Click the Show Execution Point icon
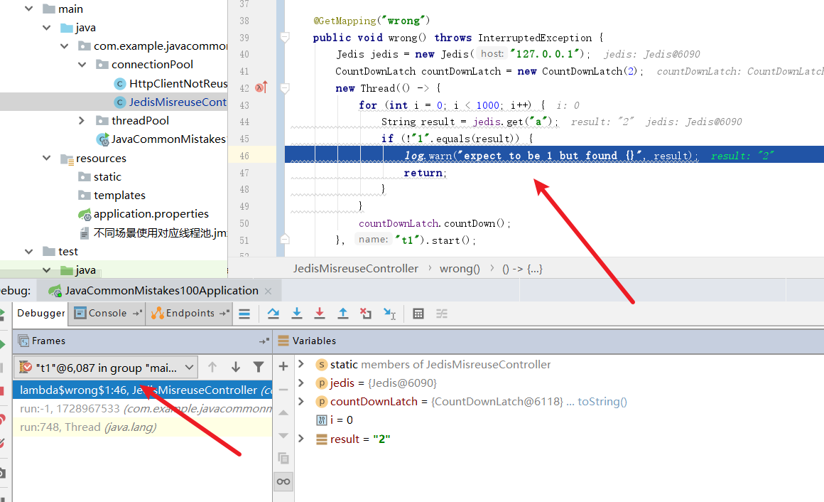 pos(244,314)
